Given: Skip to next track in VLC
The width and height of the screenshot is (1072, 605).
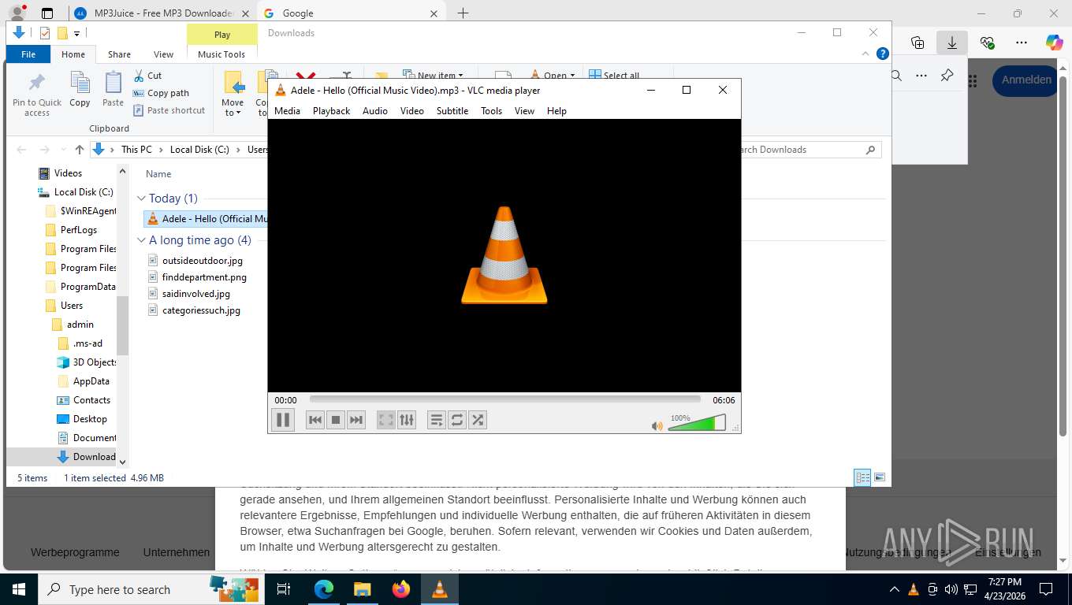Looking at the screenshot, I should point(356,420).
